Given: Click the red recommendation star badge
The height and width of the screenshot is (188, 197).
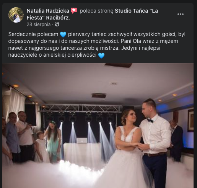Looking at the screenshot, I should coord(74,11).
